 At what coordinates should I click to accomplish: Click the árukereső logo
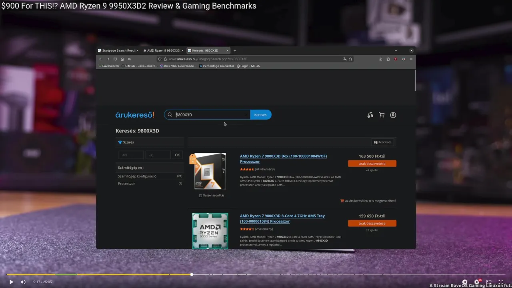coord(135,115)
